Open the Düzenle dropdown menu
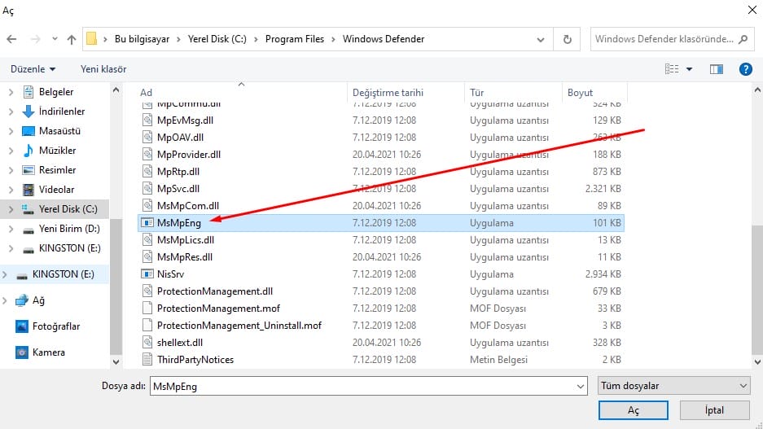The height and width of the screenshot is (429, 763). pos(34,69)
